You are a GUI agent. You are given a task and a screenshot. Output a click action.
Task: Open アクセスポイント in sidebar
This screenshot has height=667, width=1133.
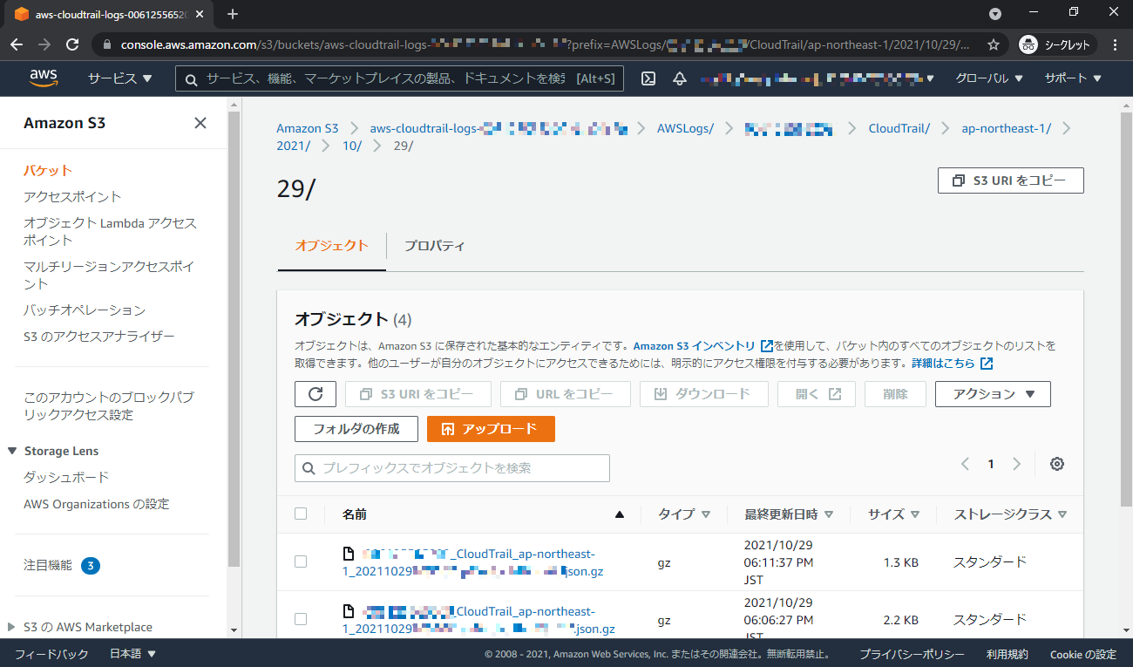(x=72, y=197)
